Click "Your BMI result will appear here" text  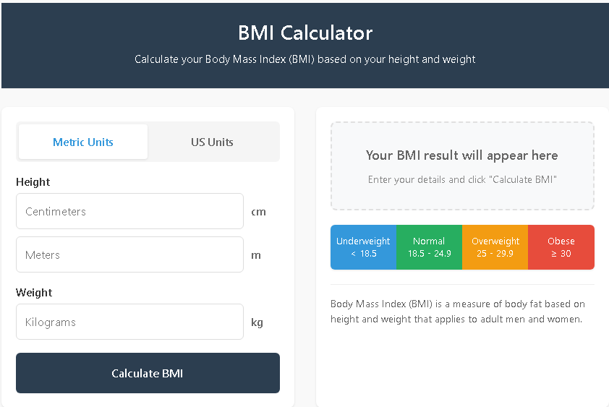pyautogui.click(x=462, y=155)
